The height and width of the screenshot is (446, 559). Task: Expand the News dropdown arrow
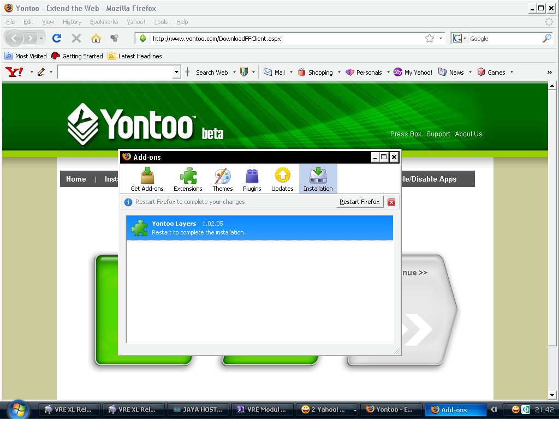coord(470,73)
